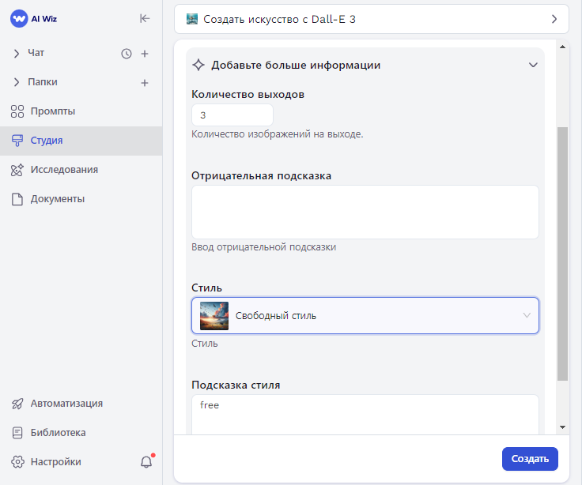This screenshot has width=582, height=485.
Task: Open chat history clock icon
Action: 127,54
